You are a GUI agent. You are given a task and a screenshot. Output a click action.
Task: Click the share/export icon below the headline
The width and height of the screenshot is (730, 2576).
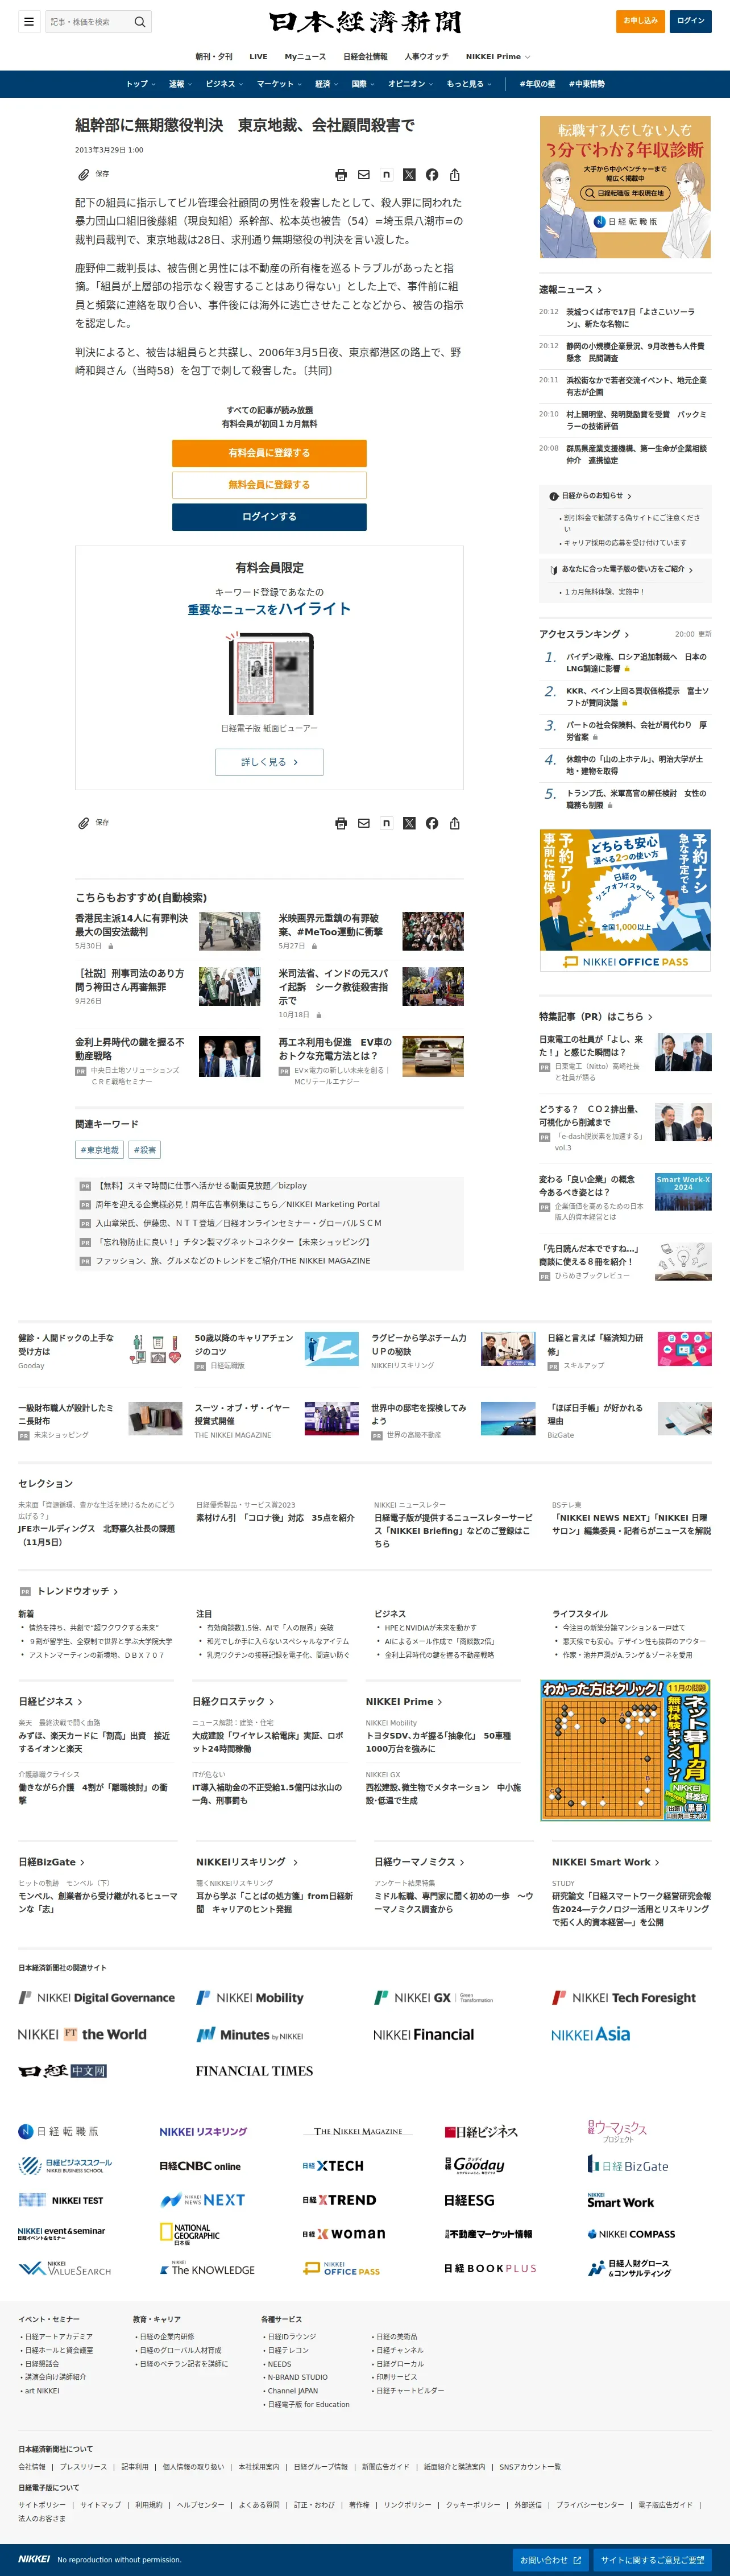(455, 175)
